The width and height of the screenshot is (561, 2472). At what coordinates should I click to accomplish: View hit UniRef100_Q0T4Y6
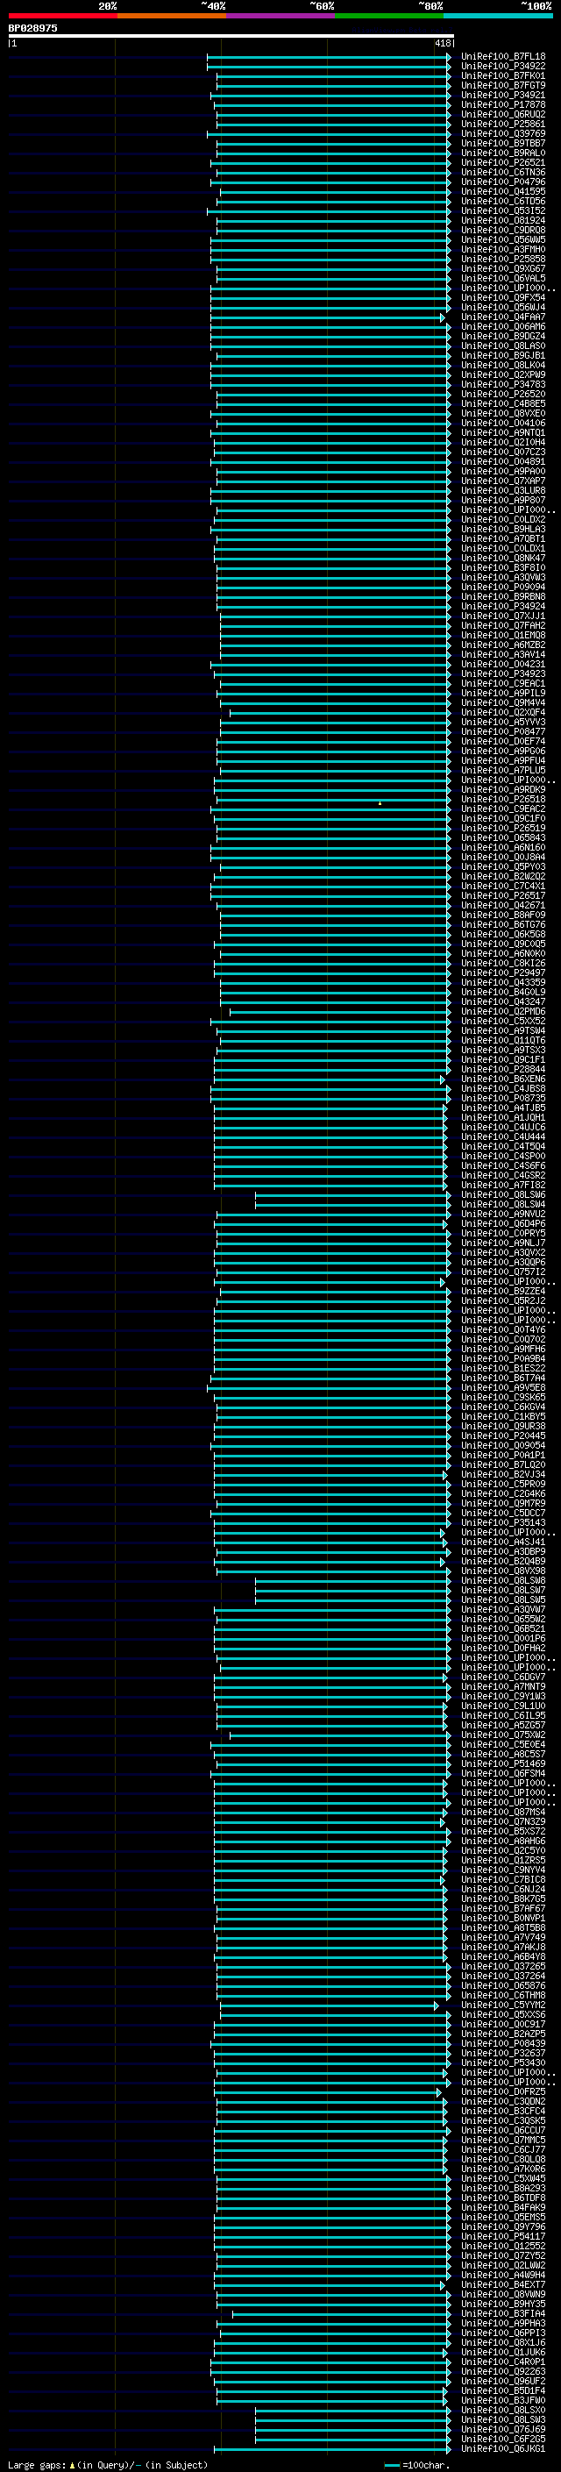click(503, 1329)
